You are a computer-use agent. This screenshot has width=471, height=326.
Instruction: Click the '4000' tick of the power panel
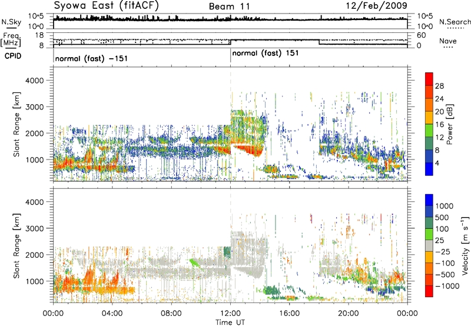[35, 81]
